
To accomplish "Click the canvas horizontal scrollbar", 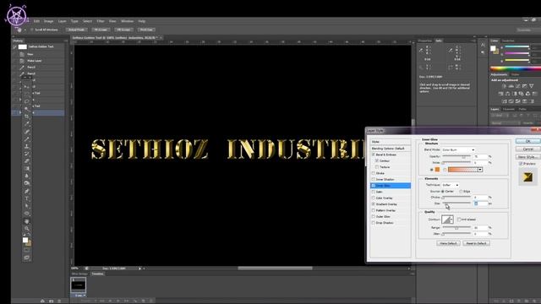I will pos(275,269).
